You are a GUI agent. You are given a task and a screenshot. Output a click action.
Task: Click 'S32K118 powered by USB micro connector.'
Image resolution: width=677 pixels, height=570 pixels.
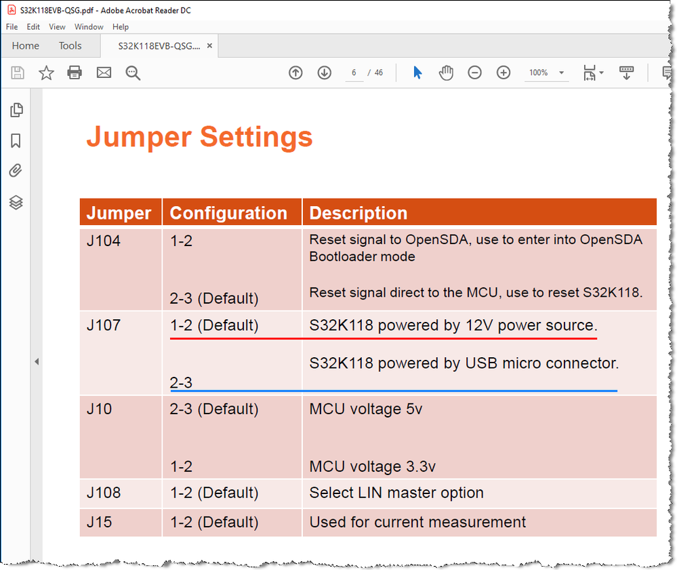[x=464, y=363]
